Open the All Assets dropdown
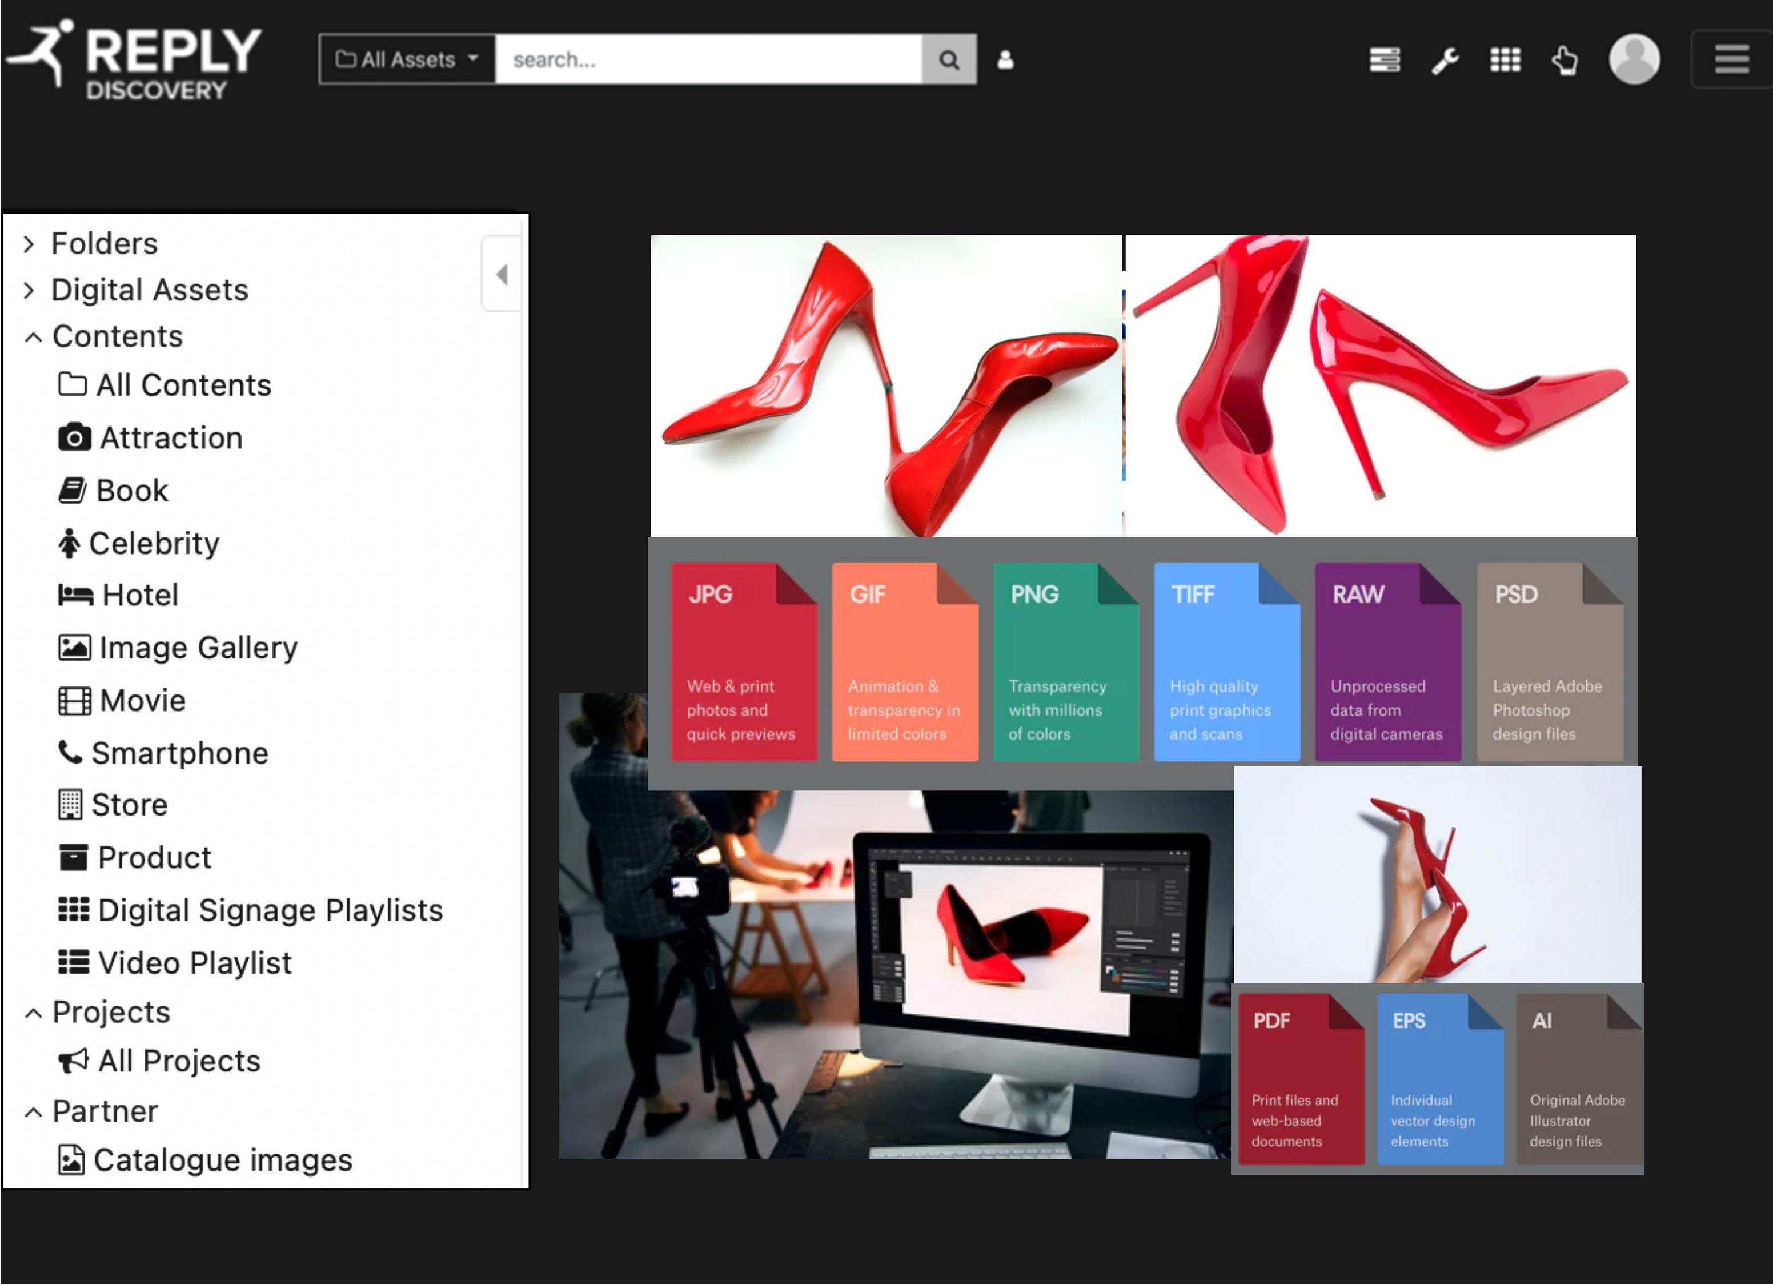Viewport: 1773px width, 1285px height. (x=407, y=59)
